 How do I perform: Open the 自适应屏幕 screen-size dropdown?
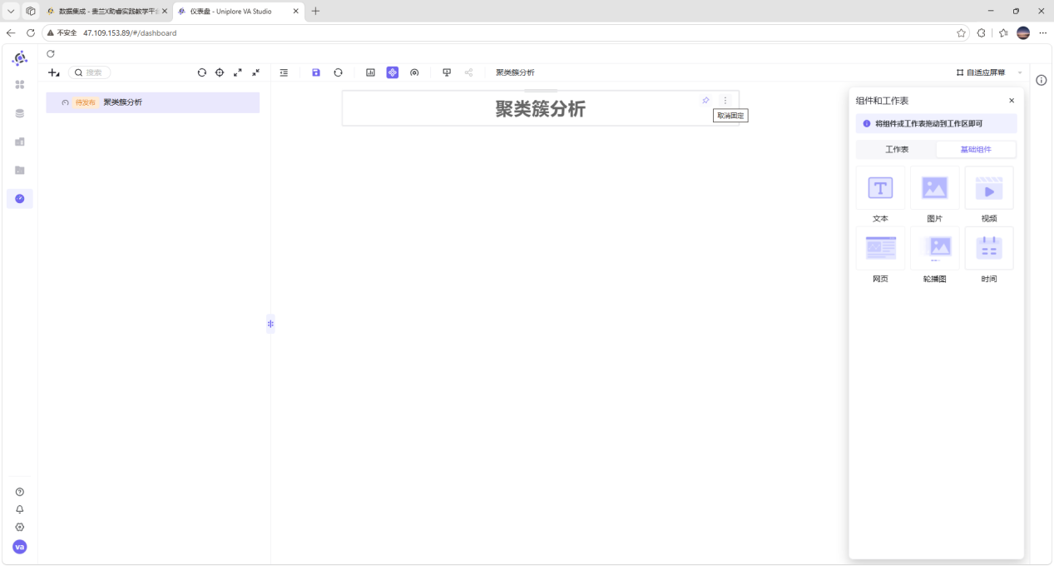(990, 72)
